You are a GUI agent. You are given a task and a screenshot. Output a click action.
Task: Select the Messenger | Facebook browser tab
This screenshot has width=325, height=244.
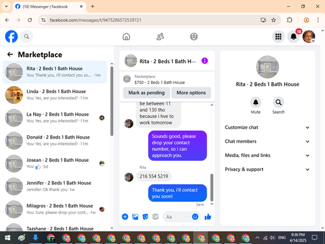pos(49,7)
